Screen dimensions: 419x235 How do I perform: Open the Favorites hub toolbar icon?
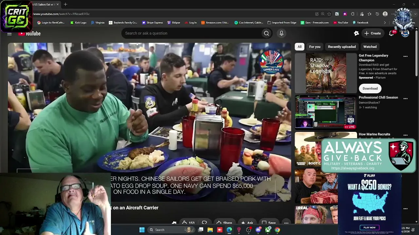click(x=370, y=14)
